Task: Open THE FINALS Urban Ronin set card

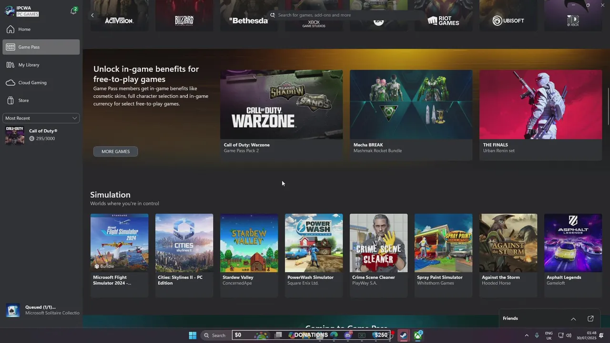Action: click(540, 115)
